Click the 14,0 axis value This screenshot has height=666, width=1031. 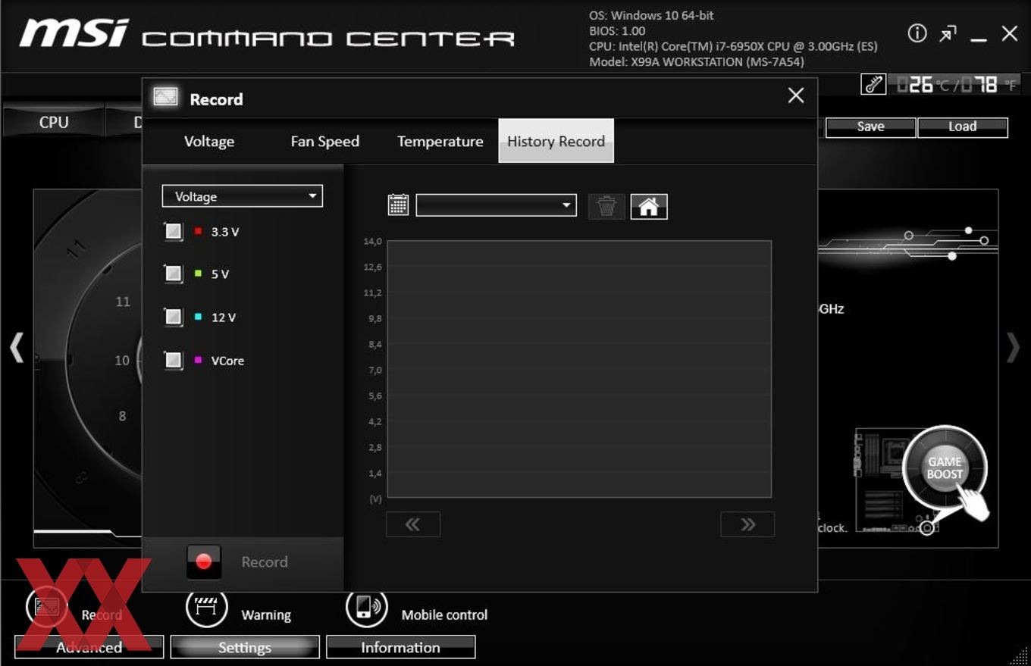click(x=373, y=242)
